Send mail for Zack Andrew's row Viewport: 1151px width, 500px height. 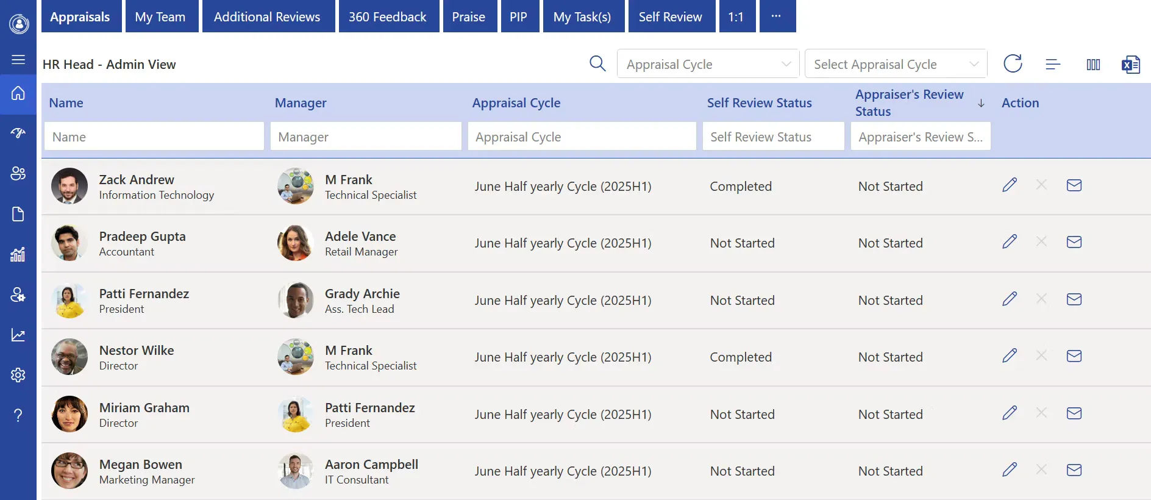(x=1074, y=185)
